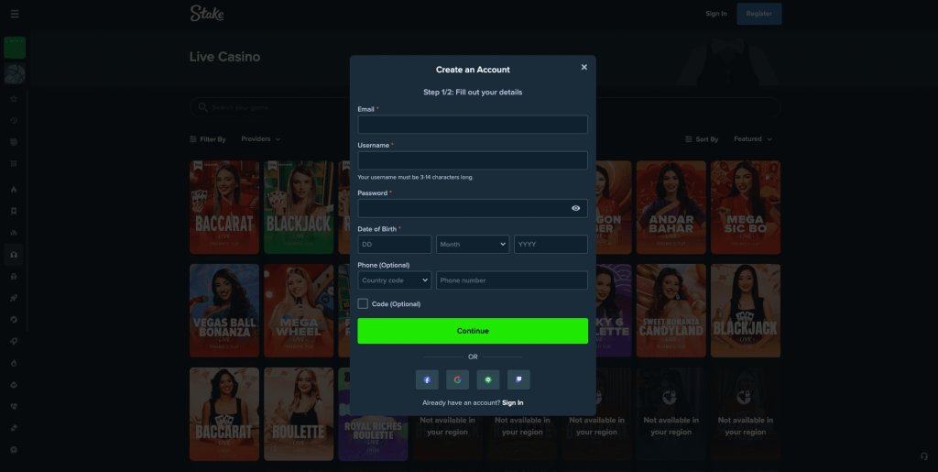Viewport: 938px width, 472px height.
Task: Click the Phone number field
Action: pos(512,280)
